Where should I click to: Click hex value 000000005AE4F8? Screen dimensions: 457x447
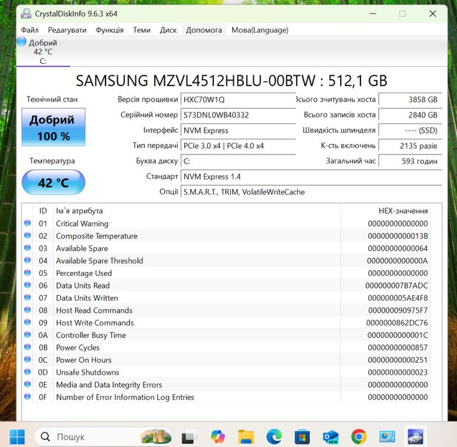point(398,298)
